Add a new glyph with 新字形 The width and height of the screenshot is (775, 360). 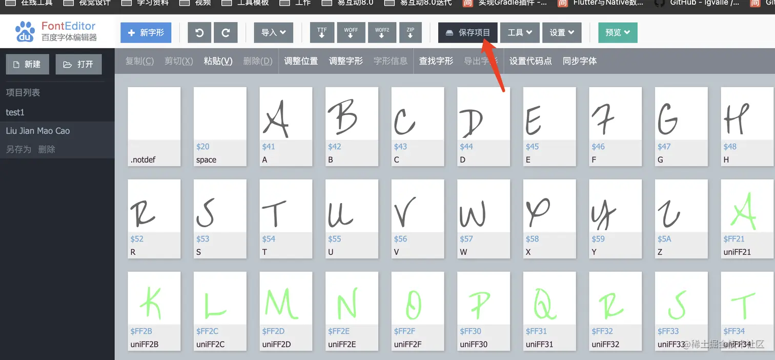point(146,32)
